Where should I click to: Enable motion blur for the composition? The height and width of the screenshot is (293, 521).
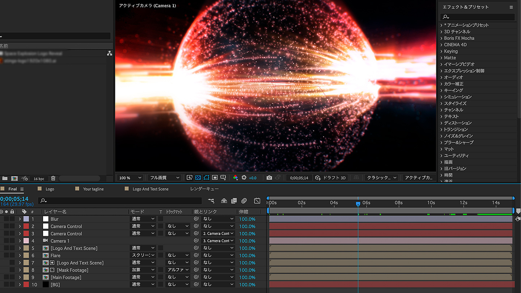244,200
